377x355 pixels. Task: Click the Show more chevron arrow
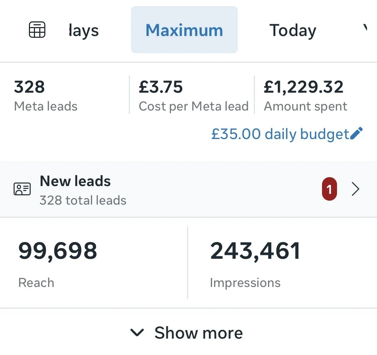(137, 333)
